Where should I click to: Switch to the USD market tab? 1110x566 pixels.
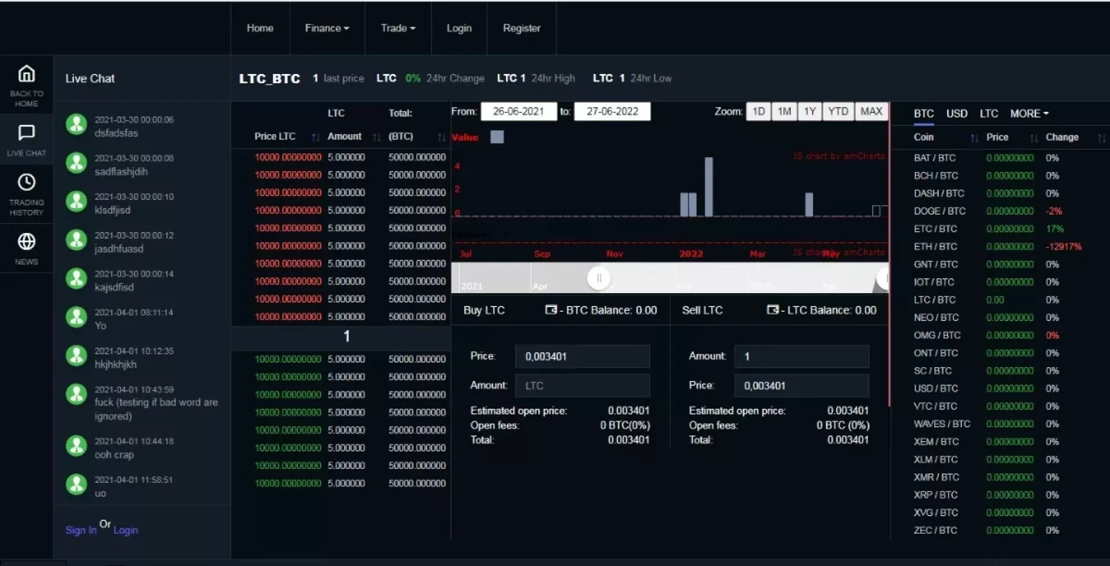(x=956, y=114)
